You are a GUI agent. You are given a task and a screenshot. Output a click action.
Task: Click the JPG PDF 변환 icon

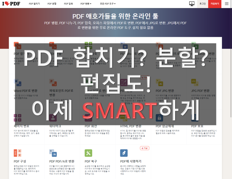pyautogui.click(x=195, y=82)
